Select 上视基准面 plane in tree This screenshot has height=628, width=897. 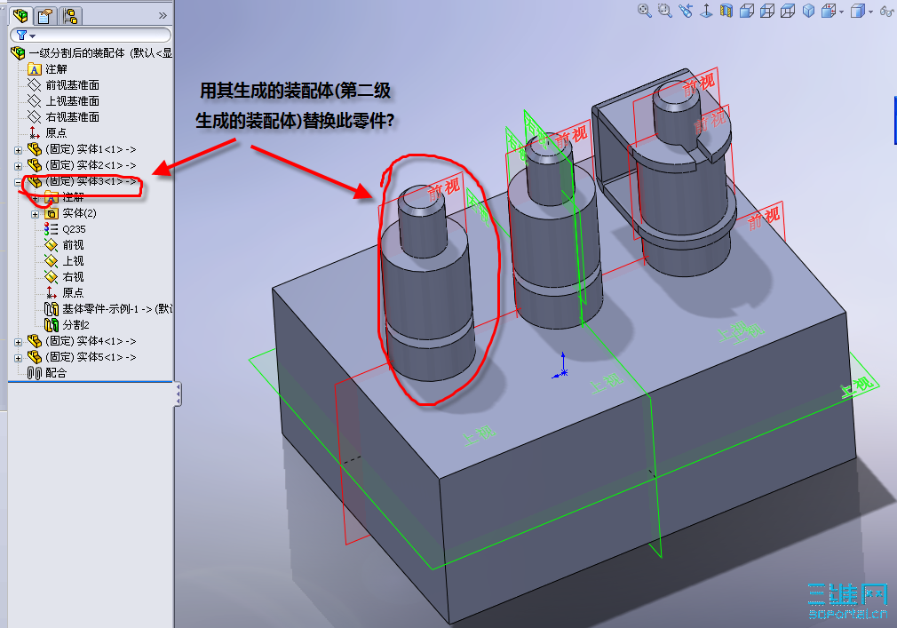[63, 101]
